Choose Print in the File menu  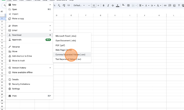tap(30, 96)
